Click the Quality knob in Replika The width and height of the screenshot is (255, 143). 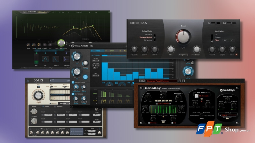click(x=134, y=49)
